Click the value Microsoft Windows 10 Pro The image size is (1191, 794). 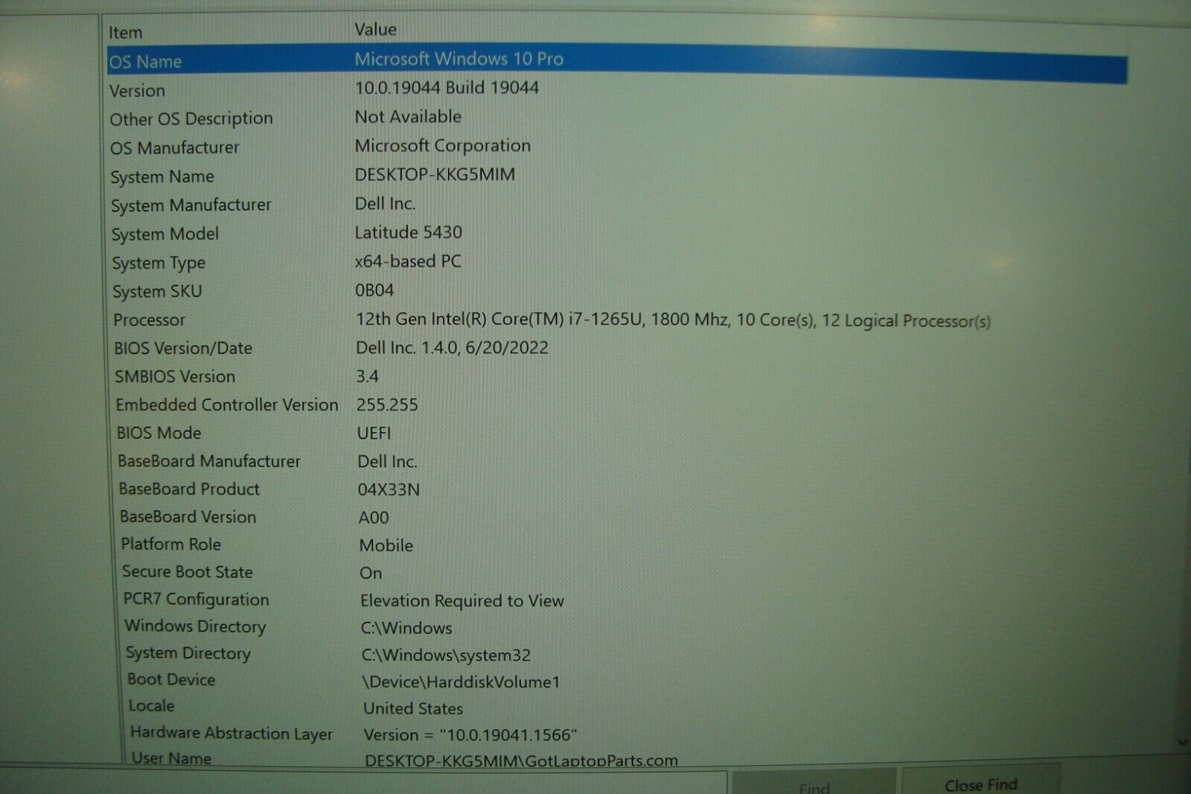coord(459,59)
